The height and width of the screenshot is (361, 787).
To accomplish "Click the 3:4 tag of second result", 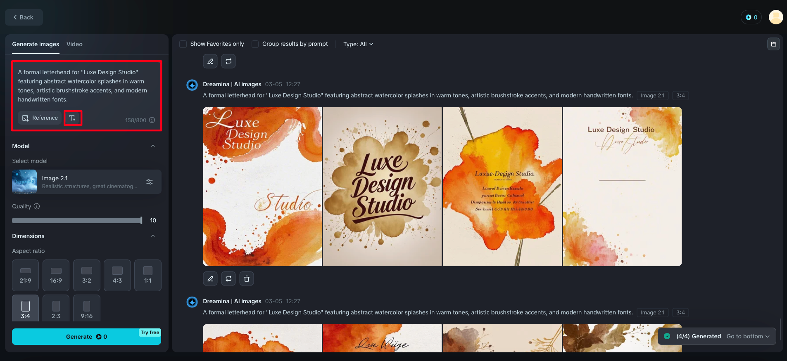I will click(x=680, y=313).
